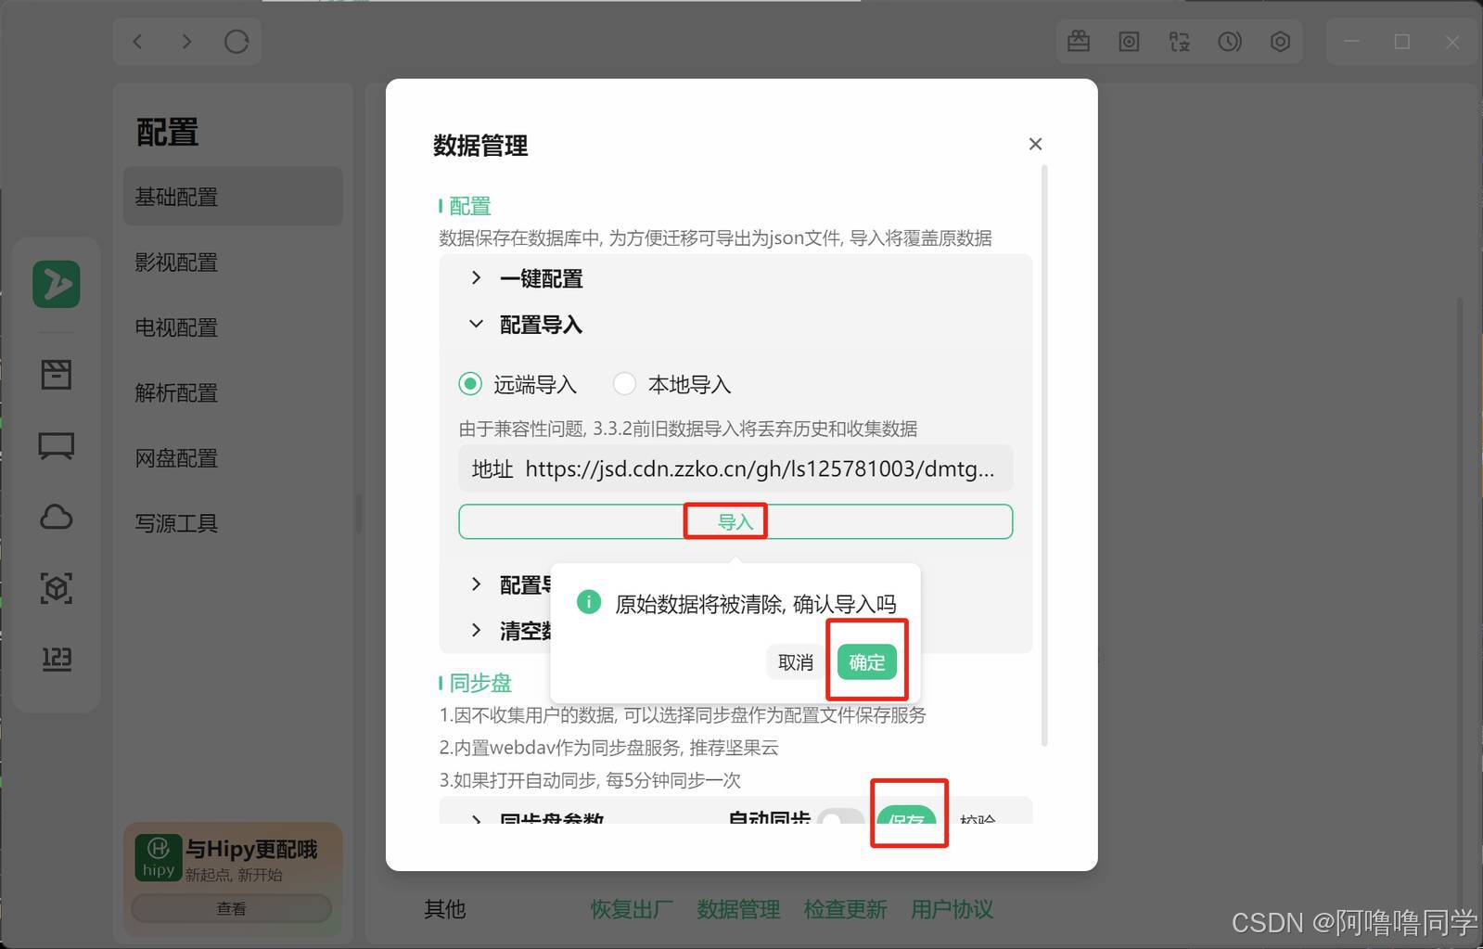Open the cube lab icon in sidebar

click(x=57, y=588)
